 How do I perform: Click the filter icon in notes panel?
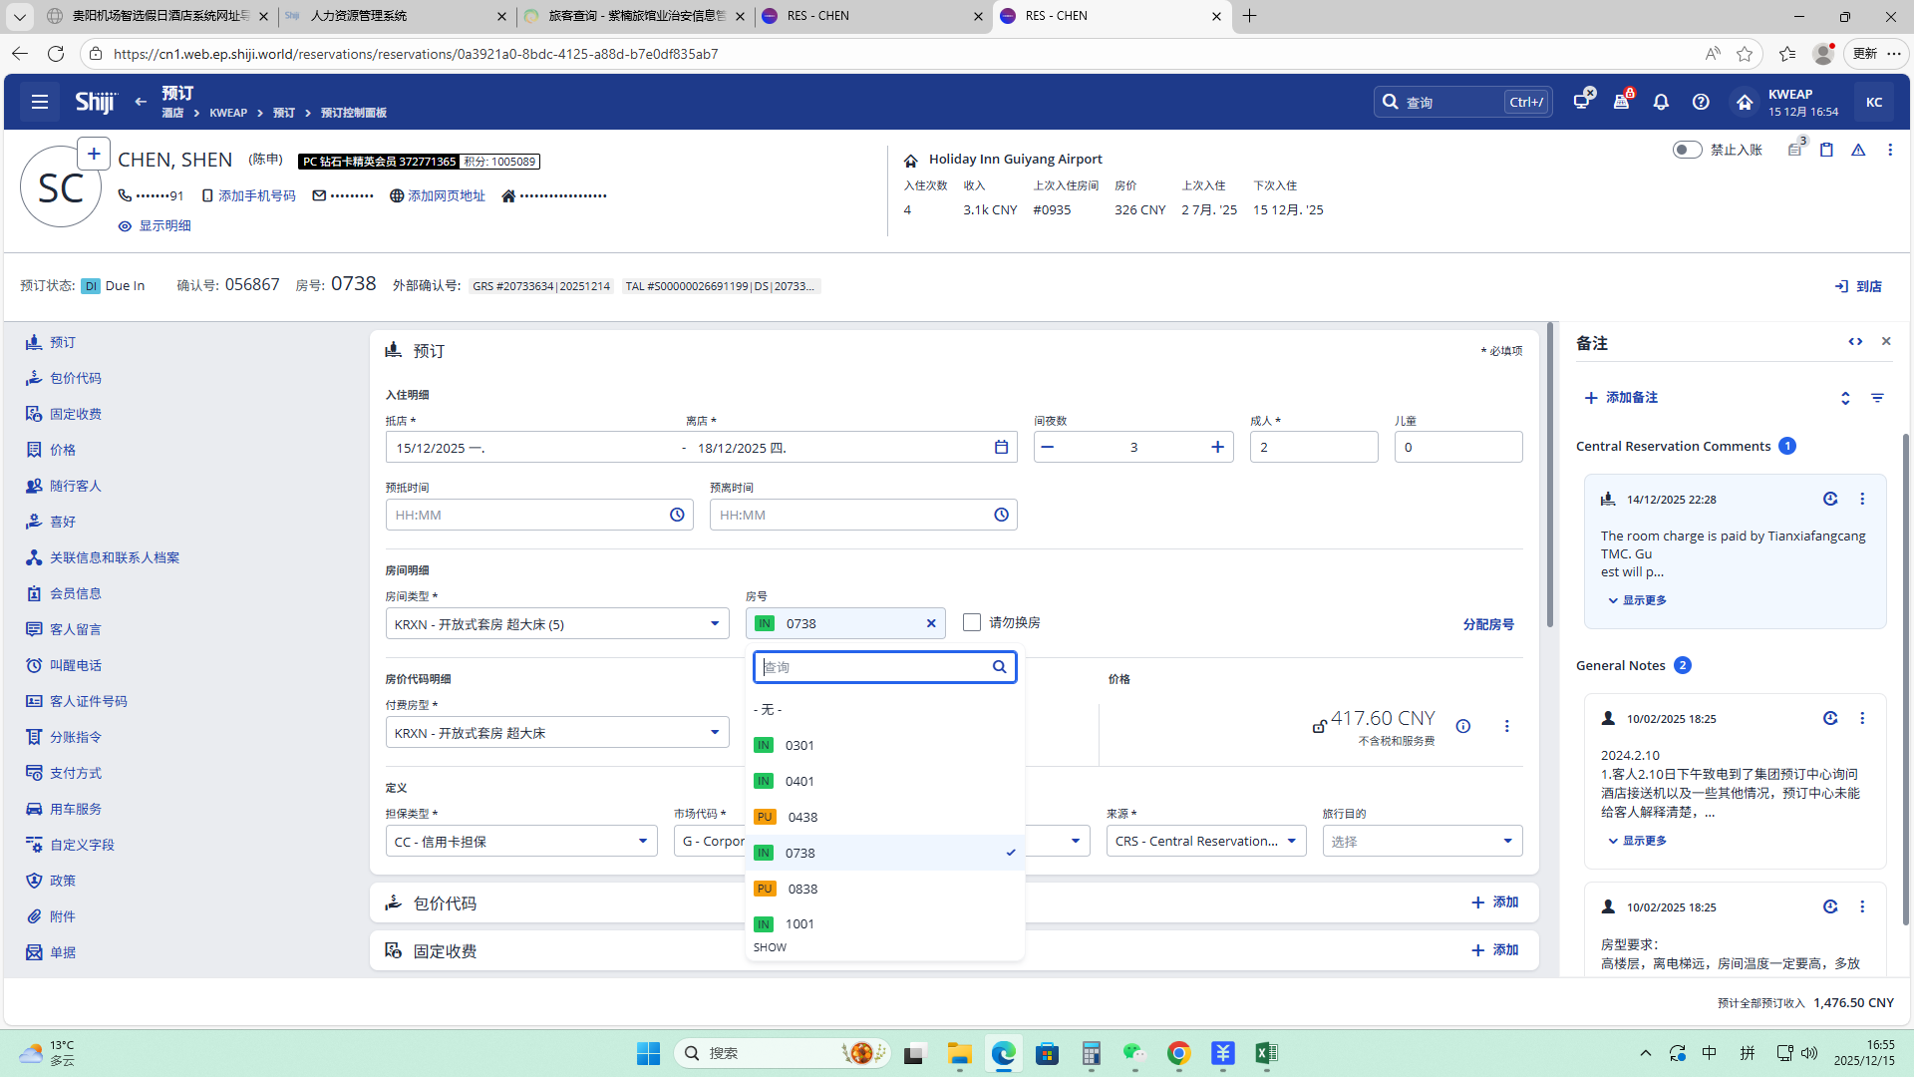coord(1877,398)
